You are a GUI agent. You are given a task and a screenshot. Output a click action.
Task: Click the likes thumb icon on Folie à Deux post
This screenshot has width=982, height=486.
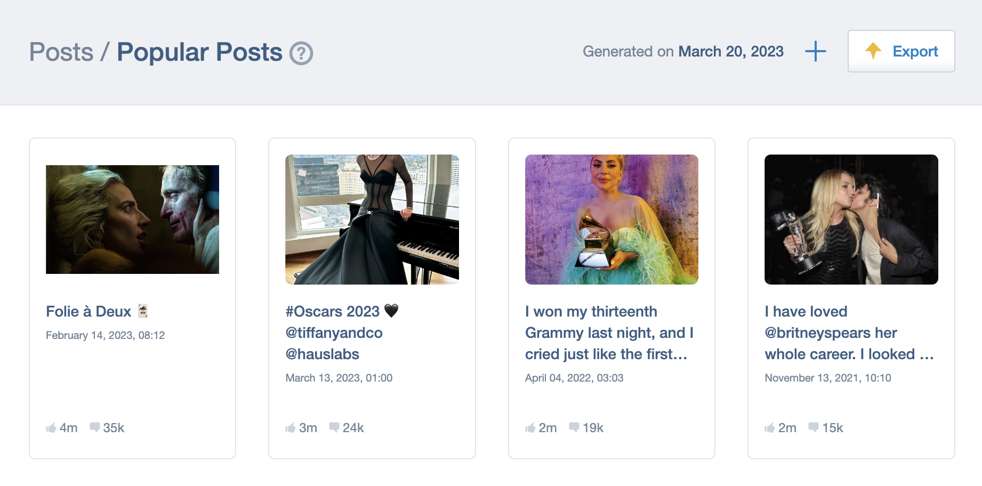coord(51,428)
